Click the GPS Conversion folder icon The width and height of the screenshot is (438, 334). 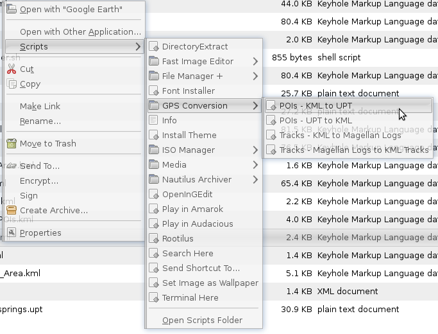[x=154, y=105]
